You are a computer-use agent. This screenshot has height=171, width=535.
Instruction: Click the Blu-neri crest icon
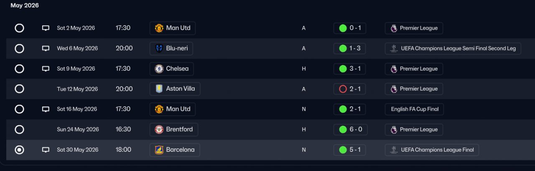coord(159,48)
